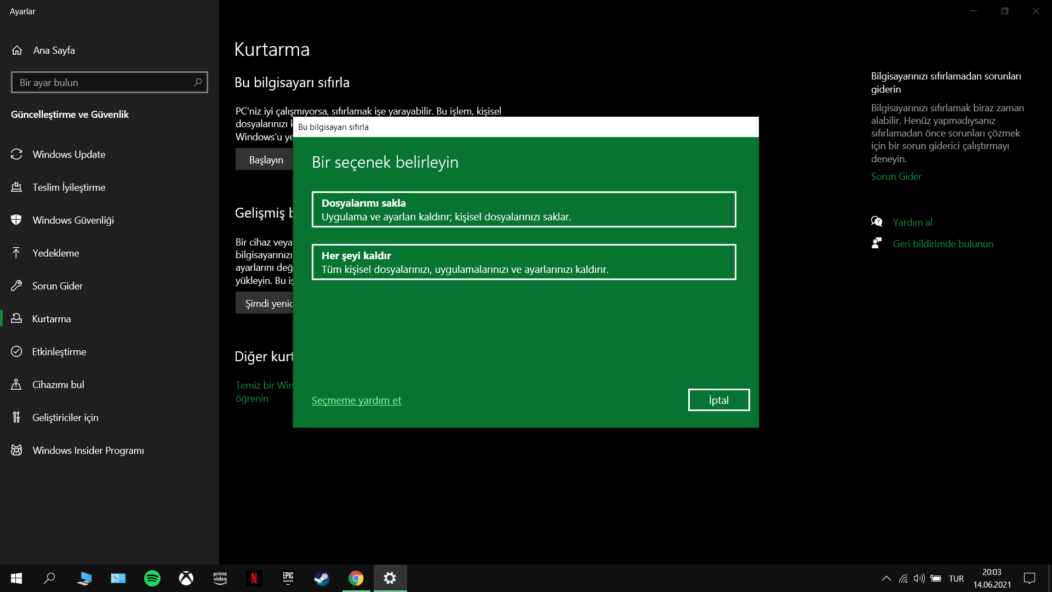The image size is (1052, 592).
Task: Select Etkinleştirme sidebar item
Action: [x=59, y=352]
